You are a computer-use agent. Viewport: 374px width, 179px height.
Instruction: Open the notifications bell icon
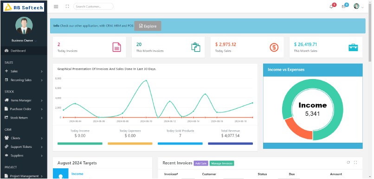pyautogui.click(x=331, y=7)
